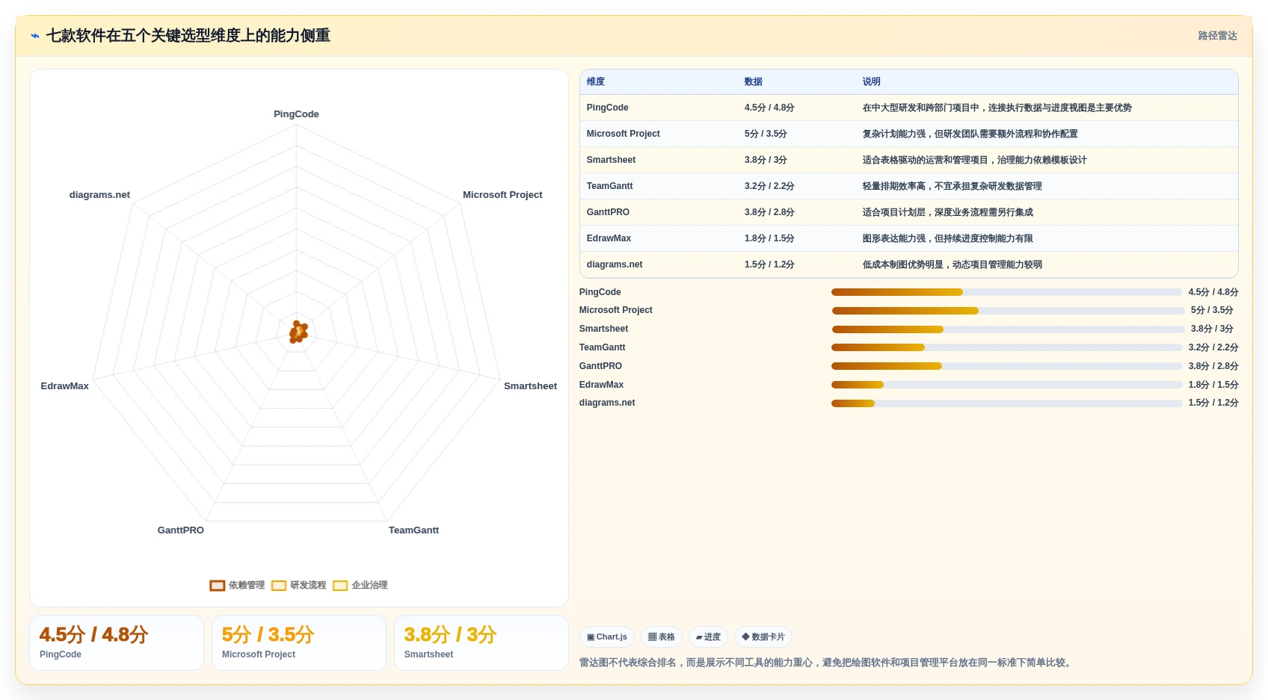Click the Smartsheet radar axis label
The width and height of the screenshot is (1268, 700).
click(x=530, y=386)
